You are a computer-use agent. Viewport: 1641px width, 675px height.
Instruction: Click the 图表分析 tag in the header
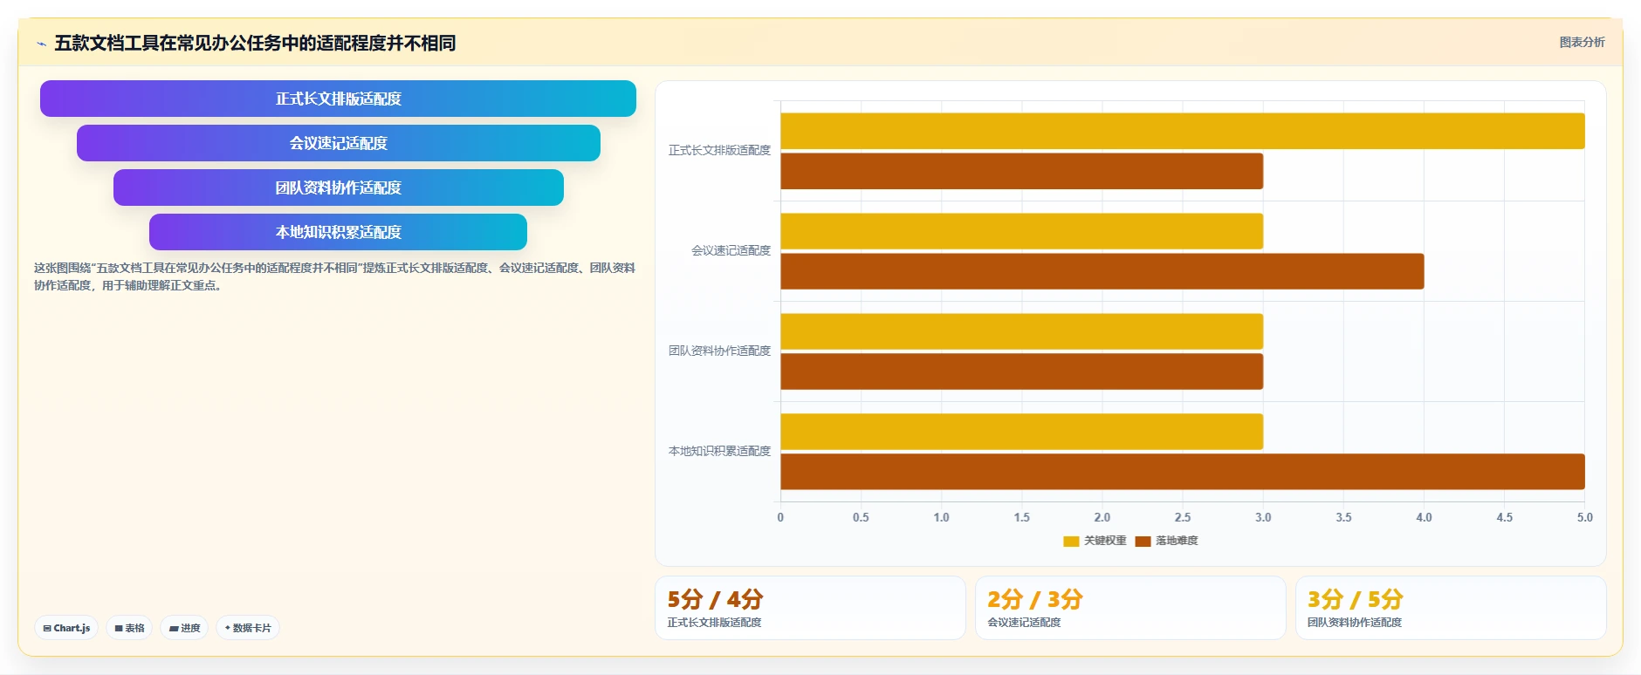[1582, 42]
